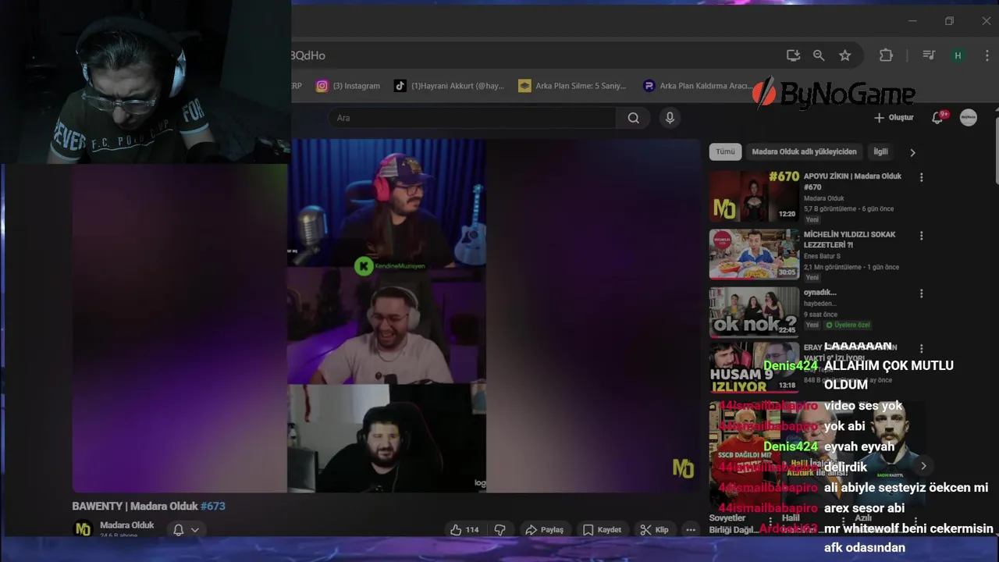This screenshot has height=562, width=999.
Task: Click the Klip scissors button
Action: (654, 530)
